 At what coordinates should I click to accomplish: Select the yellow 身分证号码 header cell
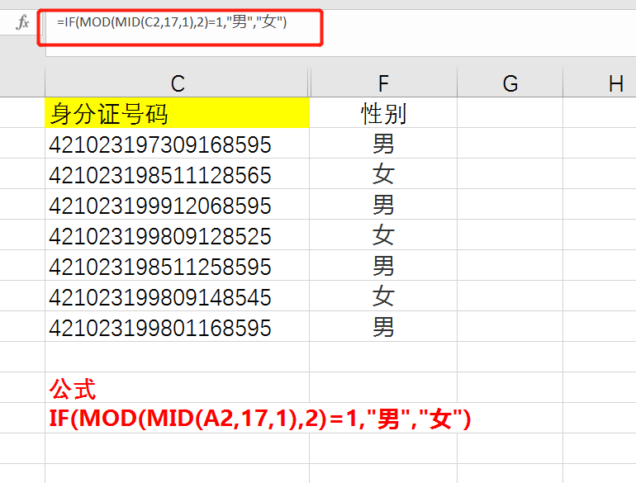[178, 113]
